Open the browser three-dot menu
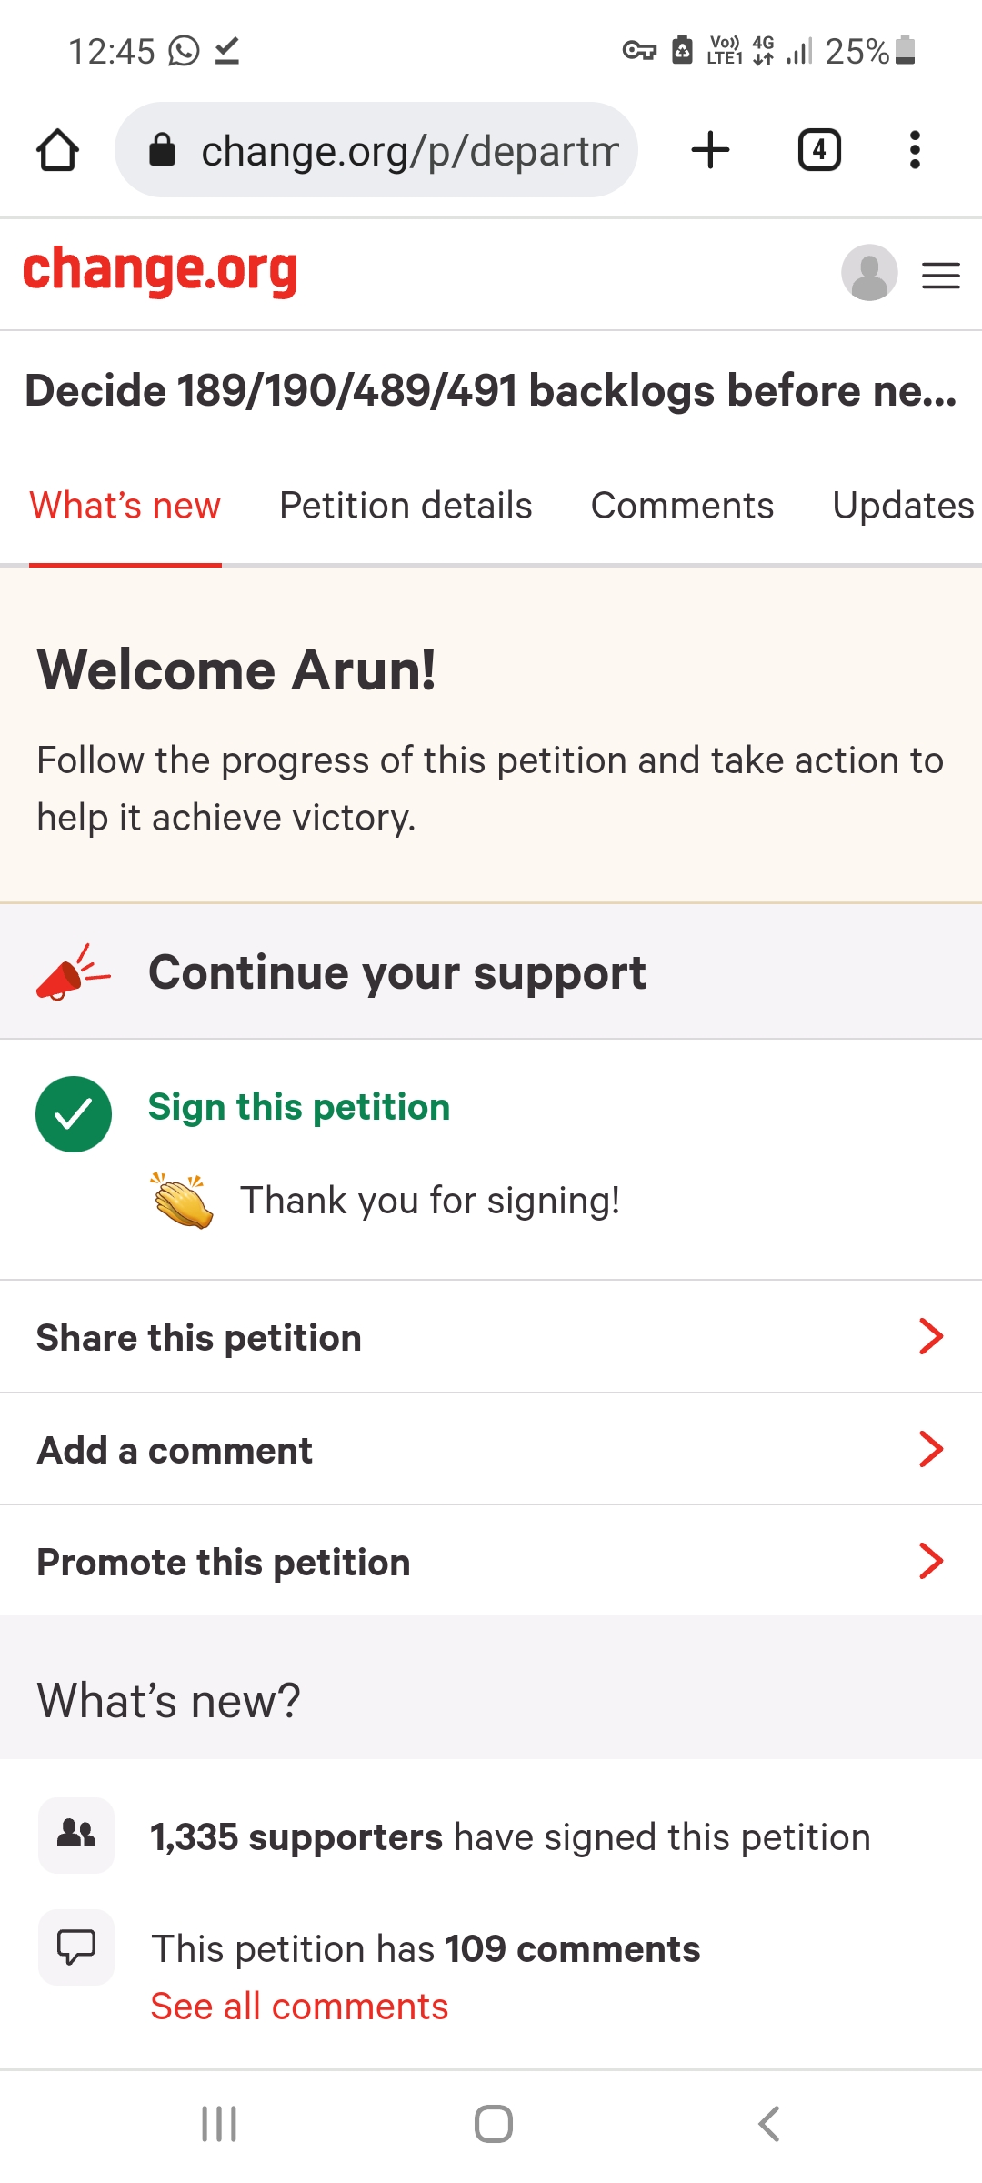This screenshot has width=982, height=2183. tap(915, 150)
